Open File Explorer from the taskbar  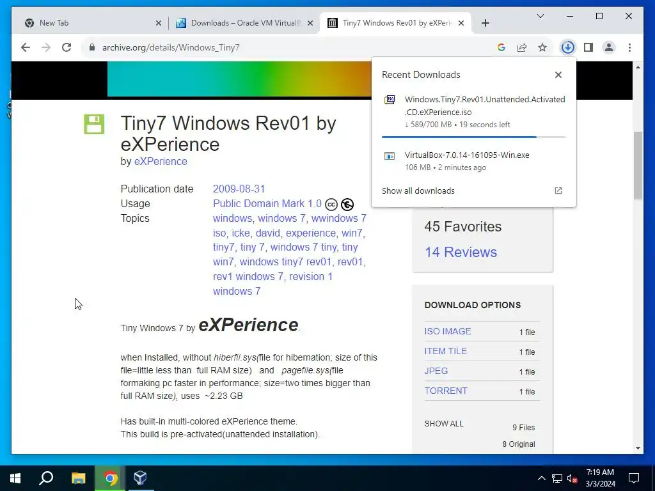pyautogui.click(x=78, y=478)
